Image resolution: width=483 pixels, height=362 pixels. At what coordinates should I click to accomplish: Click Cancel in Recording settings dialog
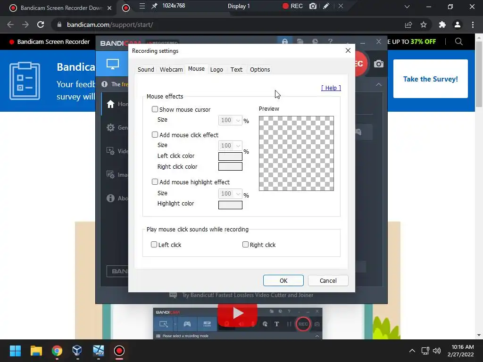tap(328, 280)
